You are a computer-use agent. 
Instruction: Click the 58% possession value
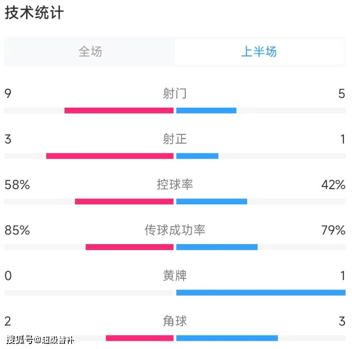tap(17, 185)
